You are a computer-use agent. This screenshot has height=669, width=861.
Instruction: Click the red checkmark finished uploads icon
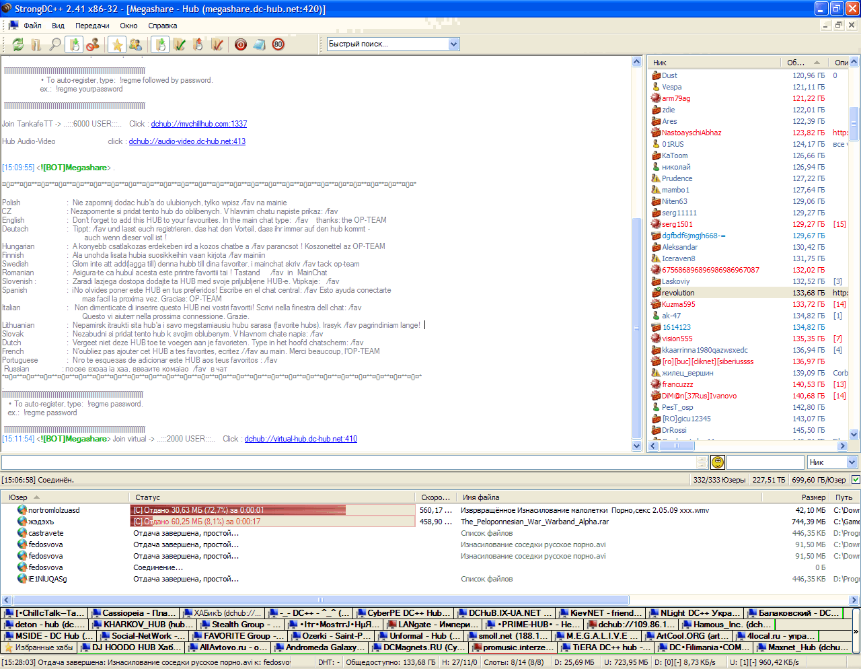[x=217, y=44]
